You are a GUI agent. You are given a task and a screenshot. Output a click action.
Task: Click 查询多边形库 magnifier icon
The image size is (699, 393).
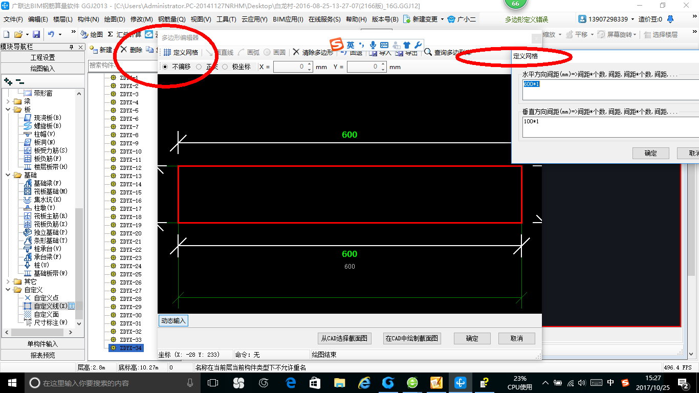coord(428,52)
